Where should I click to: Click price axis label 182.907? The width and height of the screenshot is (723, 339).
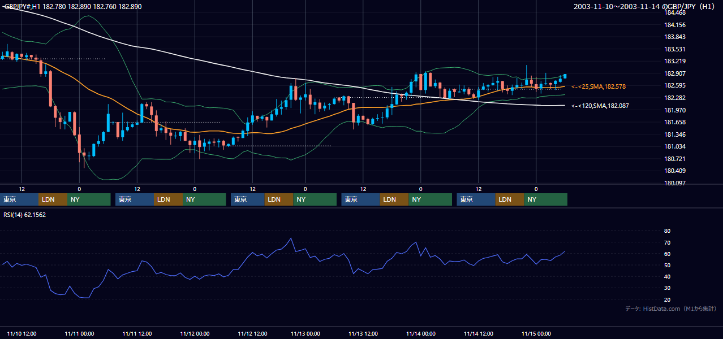coord(675,73)
